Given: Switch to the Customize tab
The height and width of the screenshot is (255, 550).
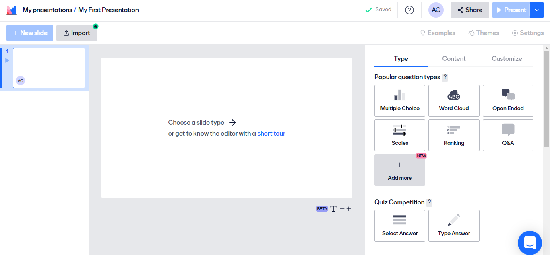Looking at the screenshot, I should click(x=507, y=59).
